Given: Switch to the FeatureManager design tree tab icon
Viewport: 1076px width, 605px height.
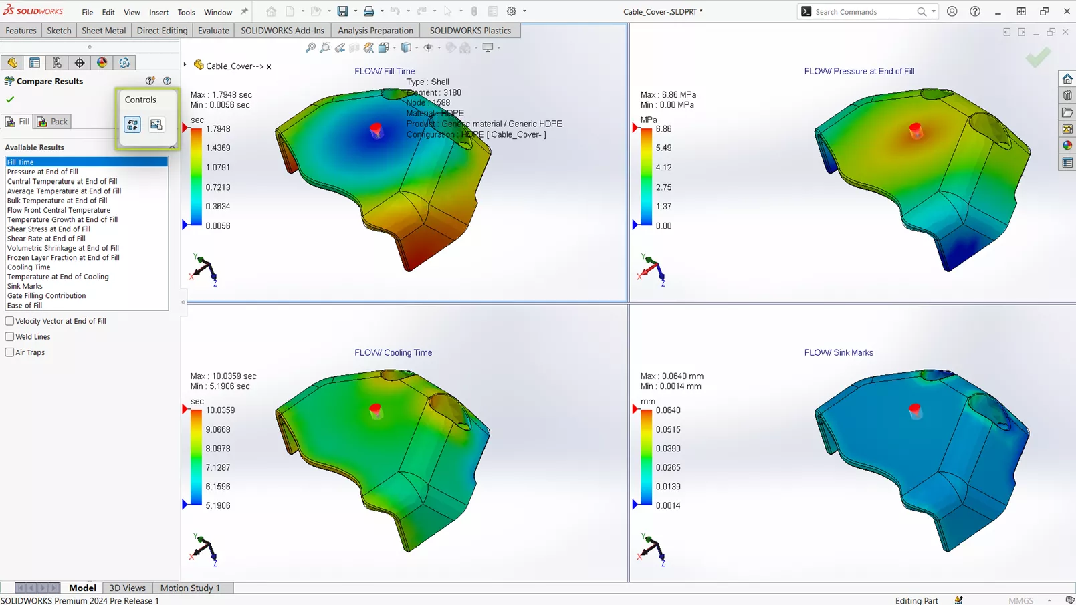Looking at the screenshot, I should tap(13, 62).
